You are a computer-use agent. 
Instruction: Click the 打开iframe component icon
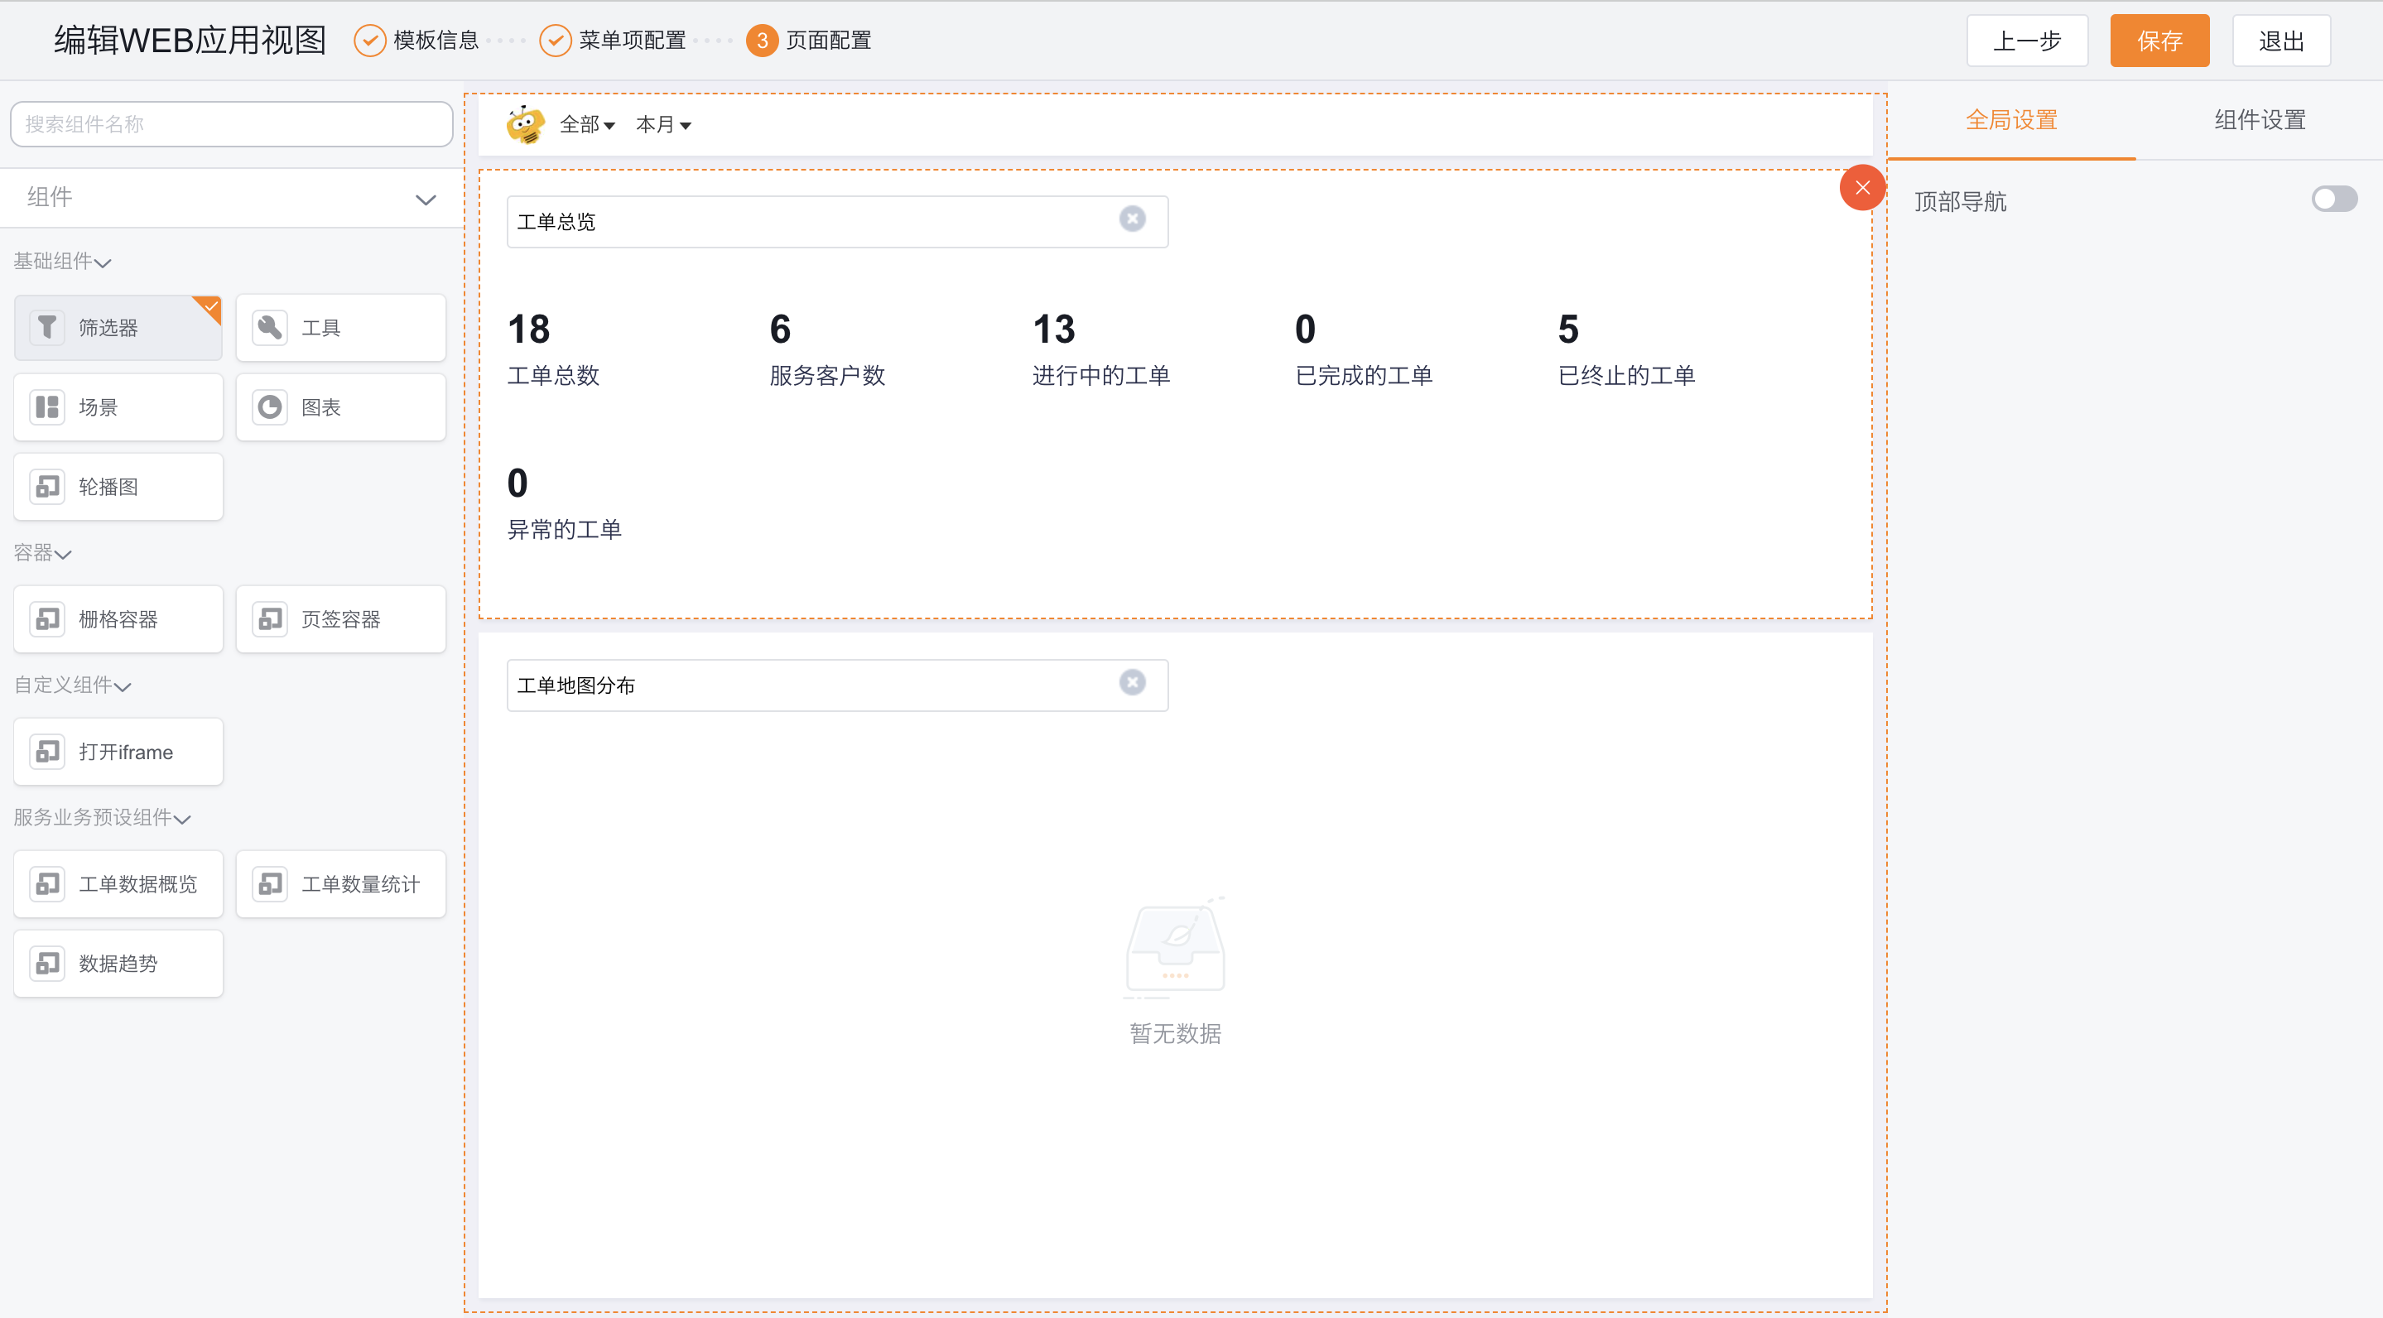47,751
